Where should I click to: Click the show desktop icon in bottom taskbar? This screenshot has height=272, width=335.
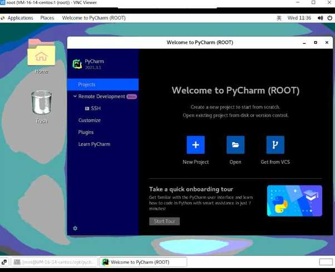(4, 262)
